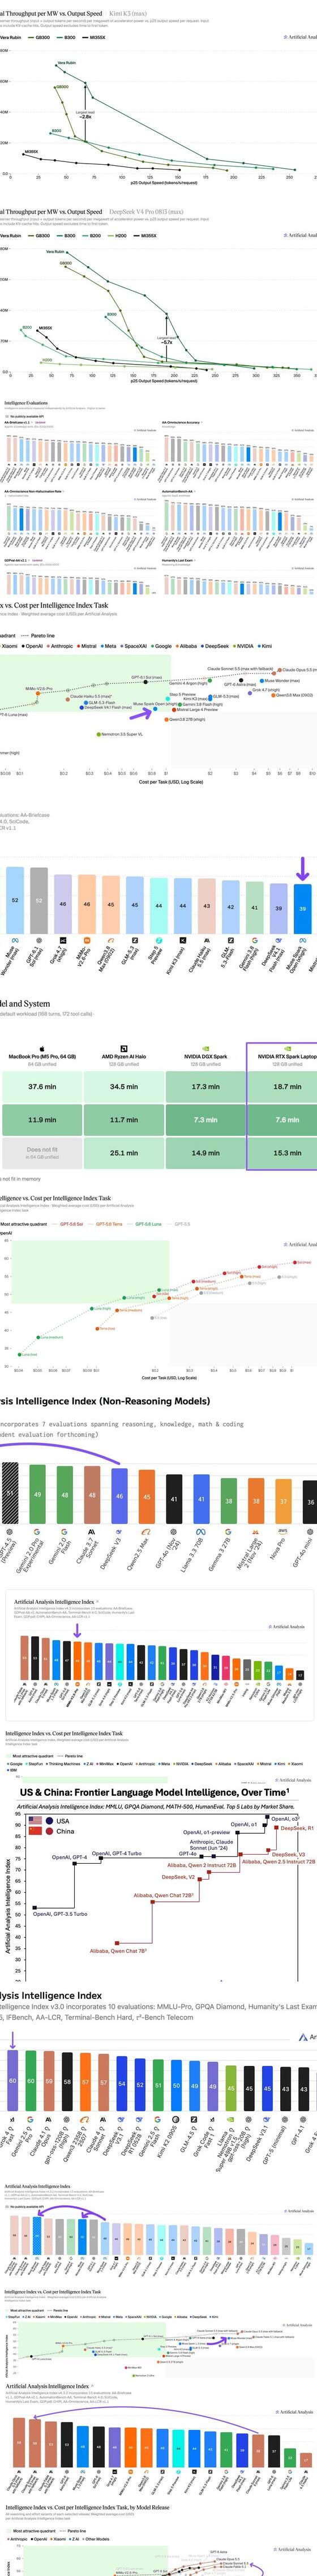Click the 'US & China: Frontier Language Model Intelligence, Over Time' heading
Screen dimensions: 317x2576
(154, 1793)
